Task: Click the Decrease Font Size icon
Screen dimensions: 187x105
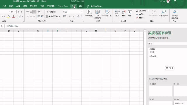Action: (x=22, y=12)
